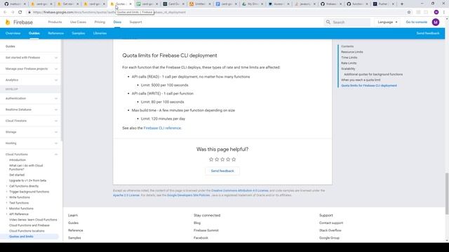Viewport: 449px width, 252px height.
Task: Switch to the Pusher browser tab
Action: pos(383,4)
